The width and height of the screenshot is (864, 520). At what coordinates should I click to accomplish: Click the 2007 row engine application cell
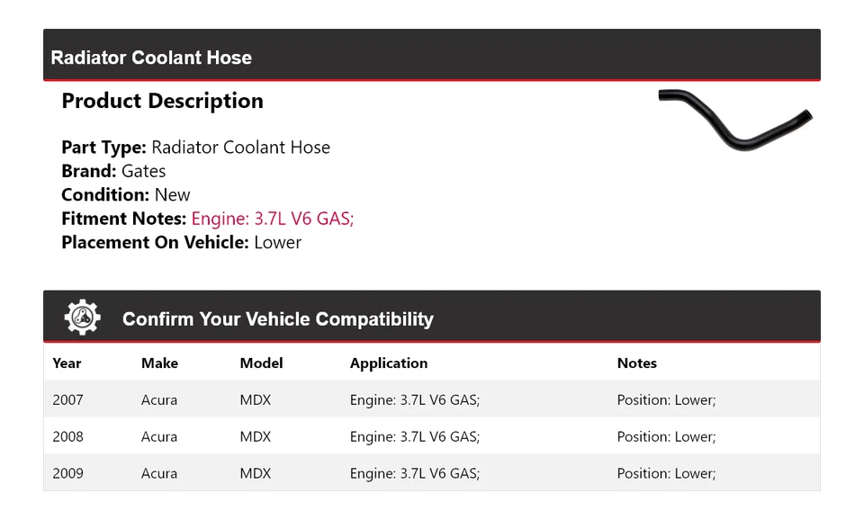[x=414, y=399]
